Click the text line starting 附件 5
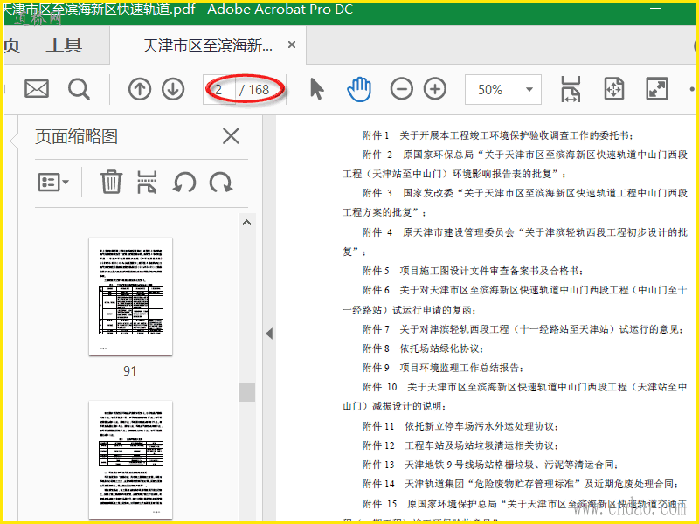This screenshot has width=699, height=524. [473, 271]
